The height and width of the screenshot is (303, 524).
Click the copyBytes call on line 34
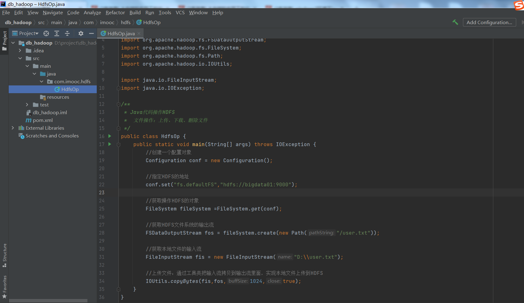pos(184,281)
